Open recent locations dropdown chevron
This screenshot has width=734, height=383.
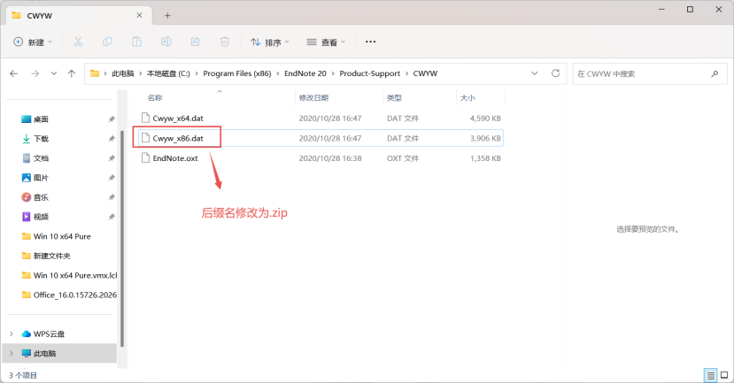click(54, 73)
